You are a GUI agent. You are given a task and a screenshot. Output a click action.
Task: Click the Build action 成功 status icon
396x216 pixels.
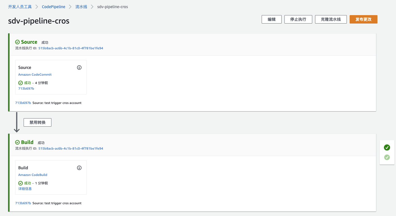[21, 183]
